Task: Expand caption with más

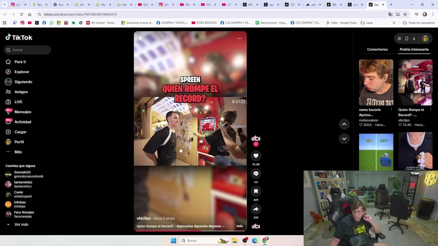Action: click(240, 226)
